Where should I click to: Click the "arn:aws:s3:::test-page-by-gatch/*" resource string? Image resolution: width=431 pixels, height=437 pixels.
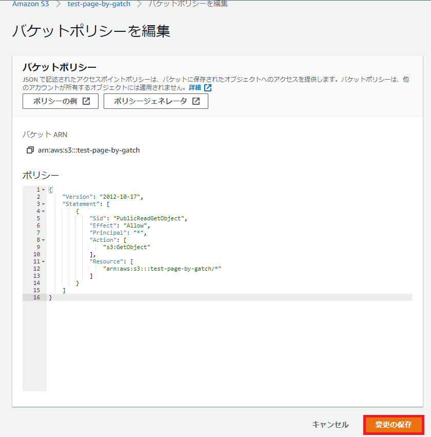coord(162,269)
